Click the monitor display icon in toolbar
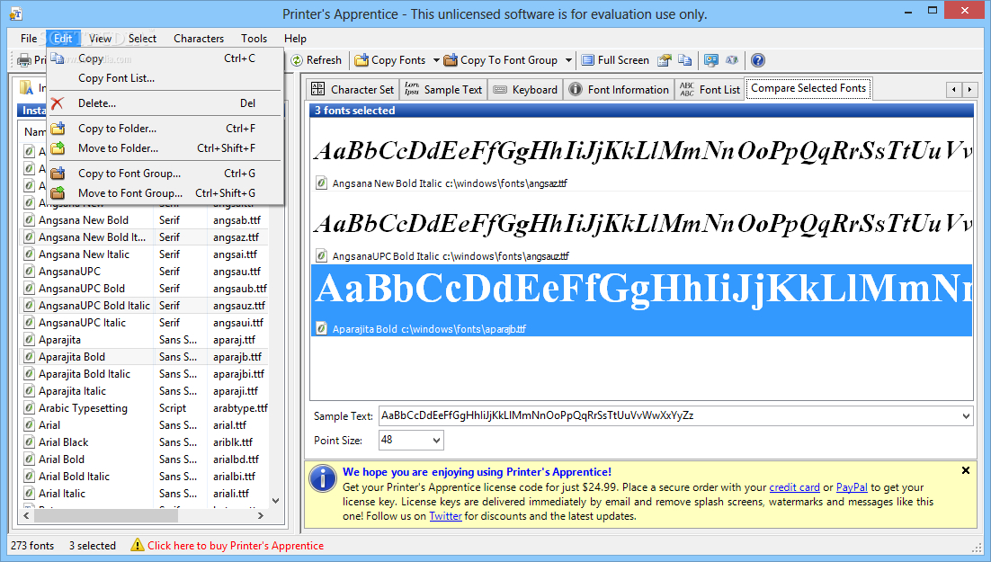This screenshot has width=991, height=562. click(711, 60)
